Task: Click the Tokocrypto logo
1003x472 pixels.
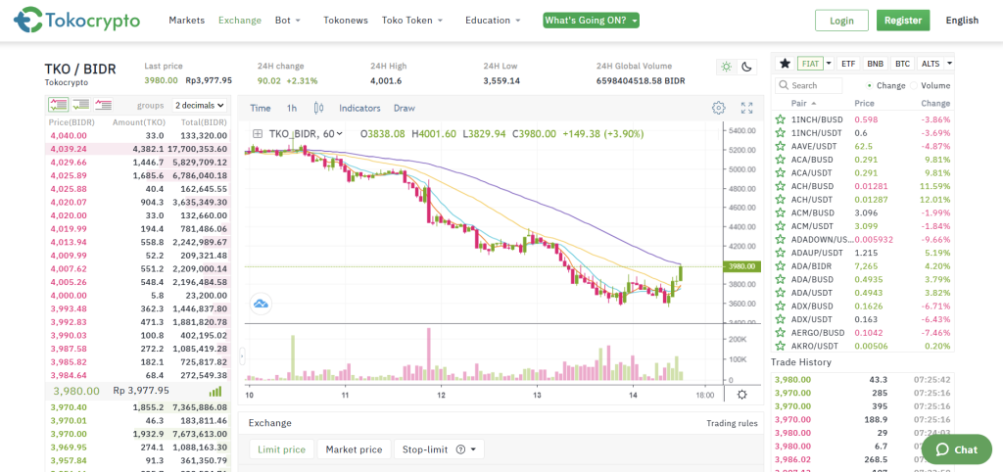Action: click(x=76, y=20)
